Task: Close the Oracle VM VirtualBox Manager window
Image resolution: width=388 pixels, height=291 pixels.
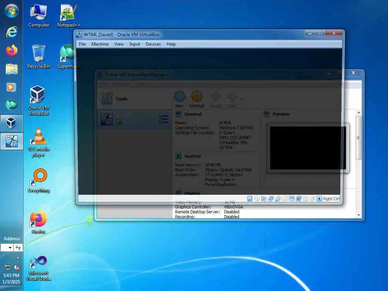Action: (x=354, y=73)
